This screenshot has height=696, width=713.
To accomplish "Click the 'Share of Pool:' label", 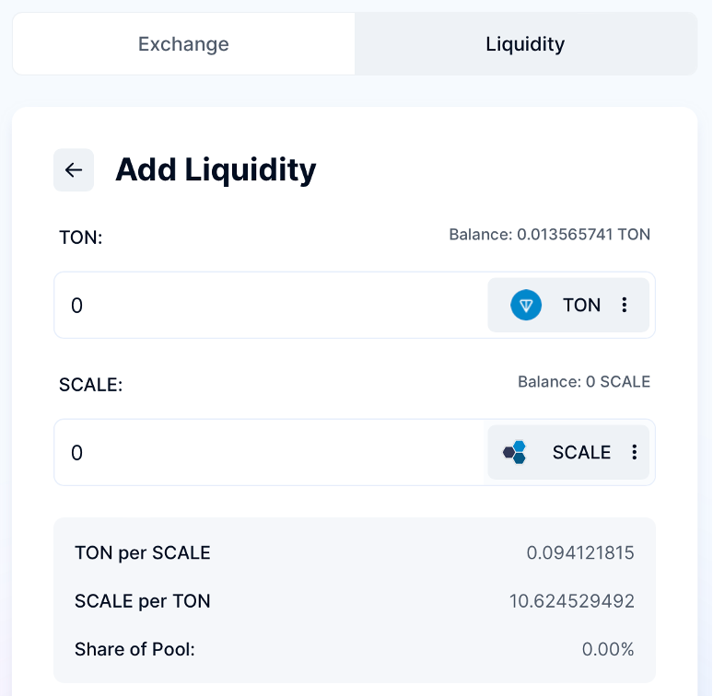I will click(x=134, y=649).
